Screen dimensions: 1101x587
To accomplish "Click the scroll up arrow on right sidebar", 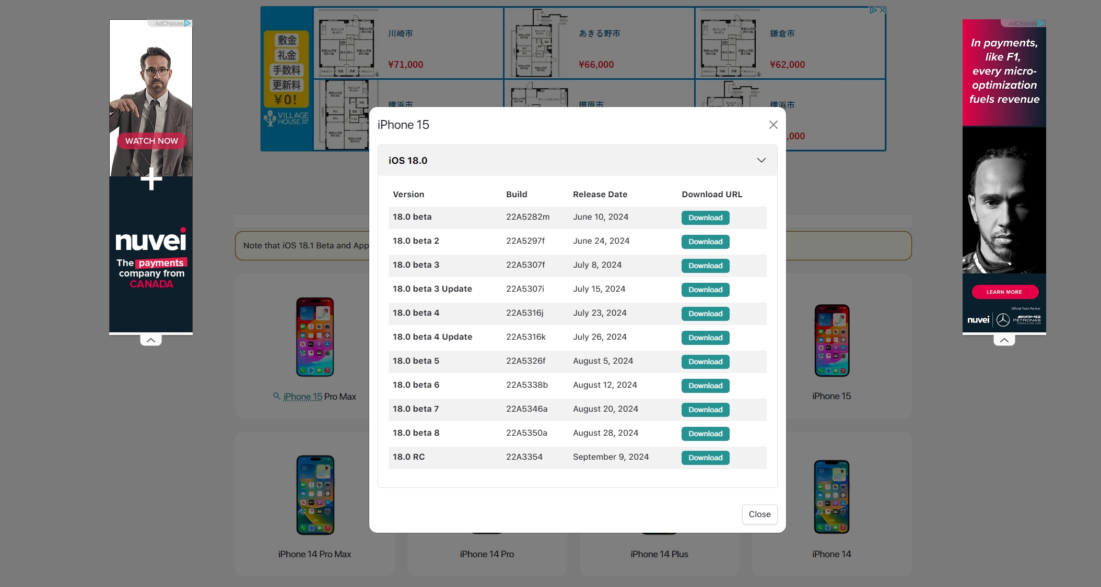I will 1004,339.
